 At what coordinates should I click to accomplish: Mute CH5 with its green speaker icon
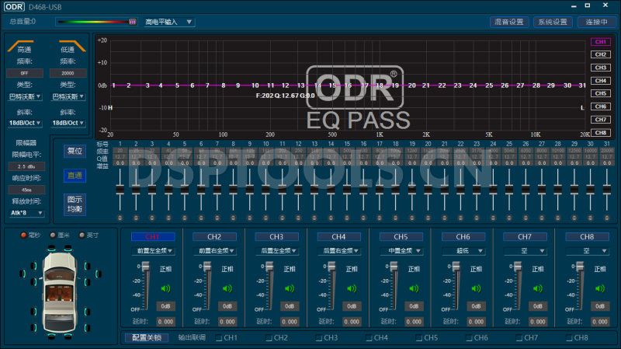coord(414,288)
